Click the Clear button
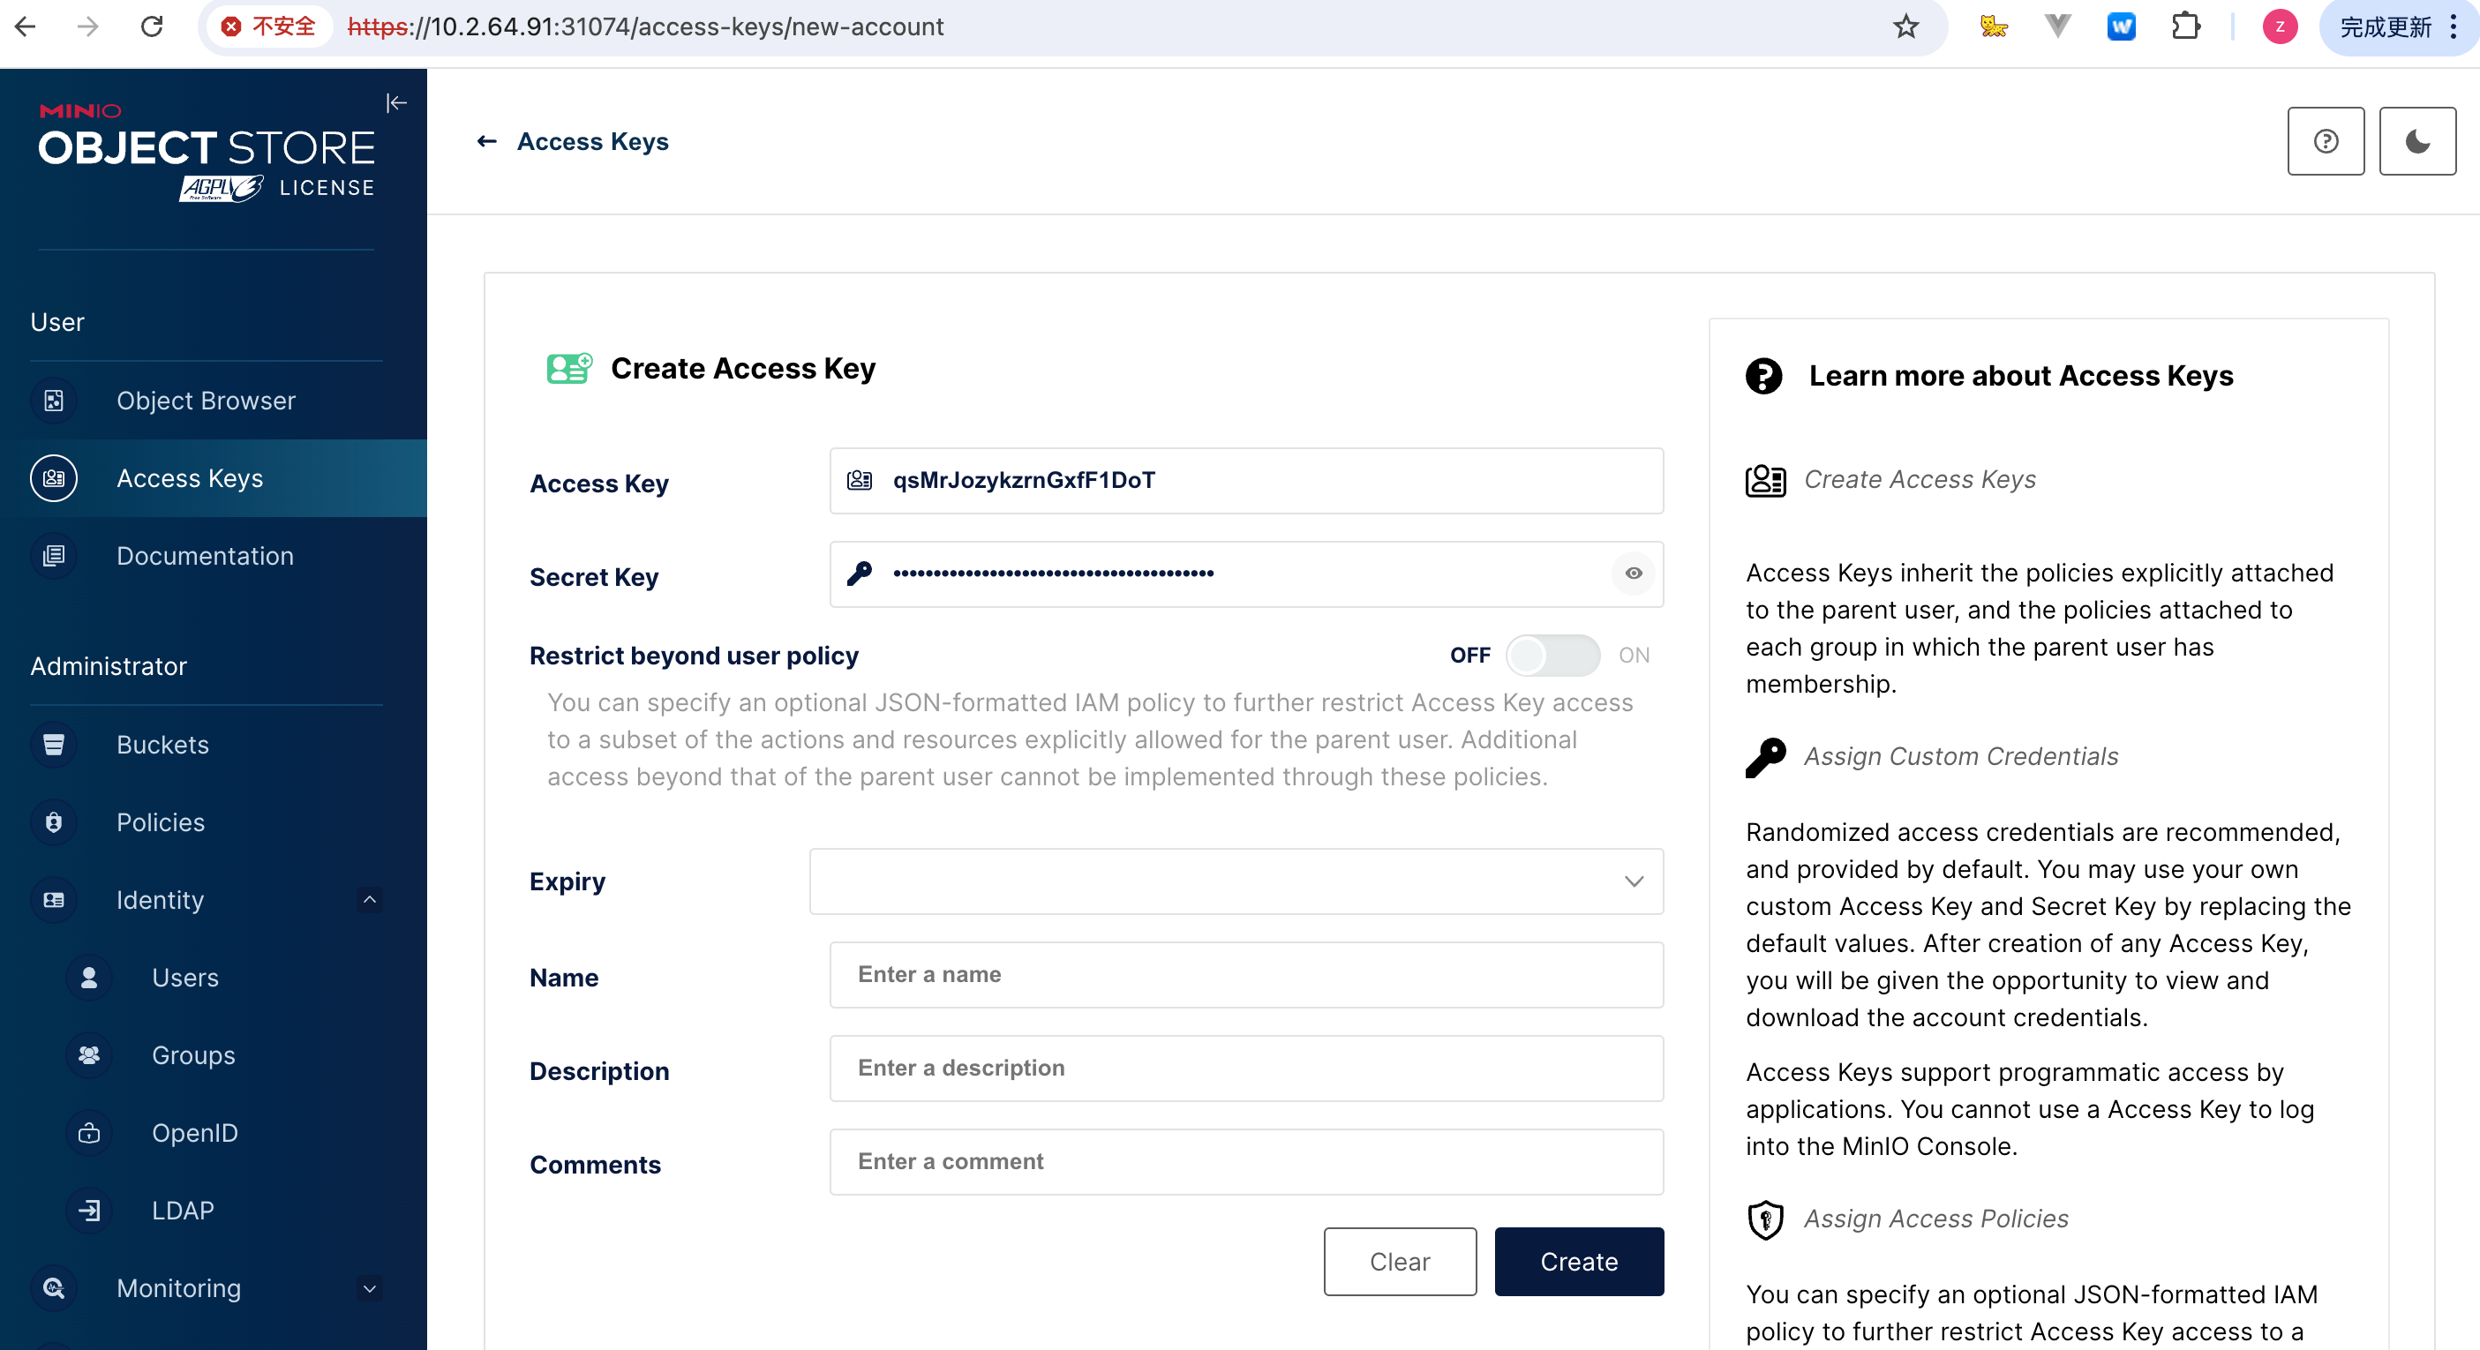 1399,1262
